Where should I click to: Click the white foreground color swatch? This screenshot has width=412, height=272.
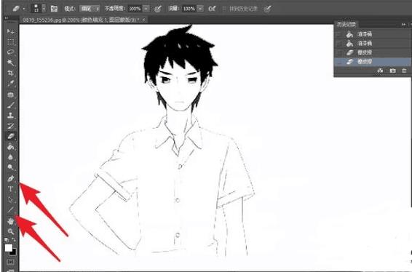click(x=9, y=247)
